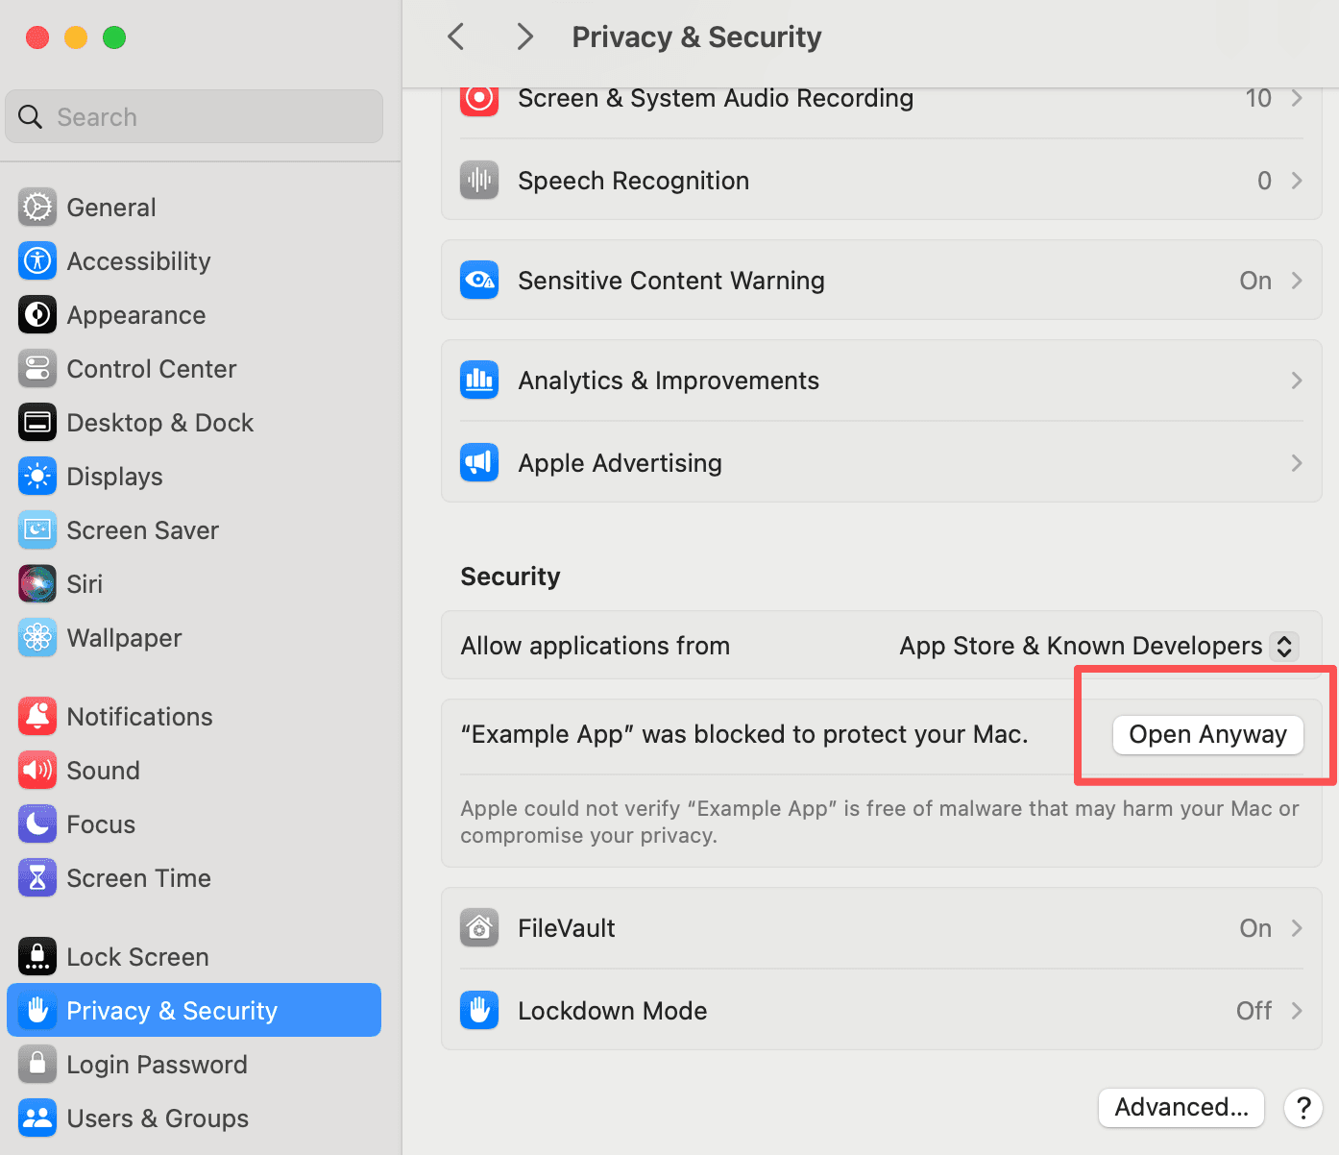1339x1155 pixels.
Task: Click Sensitive Content Warning label
Action: tap(670, 281)
